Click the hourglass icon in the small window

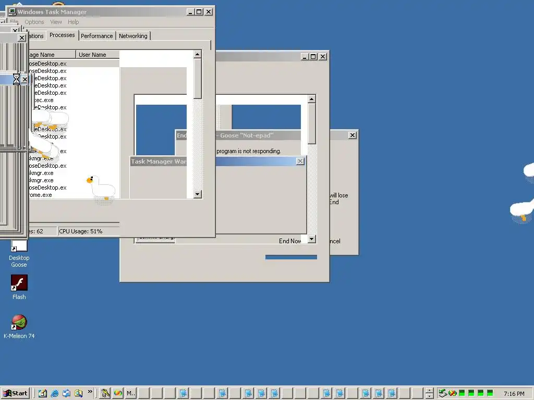click(16, 79)
